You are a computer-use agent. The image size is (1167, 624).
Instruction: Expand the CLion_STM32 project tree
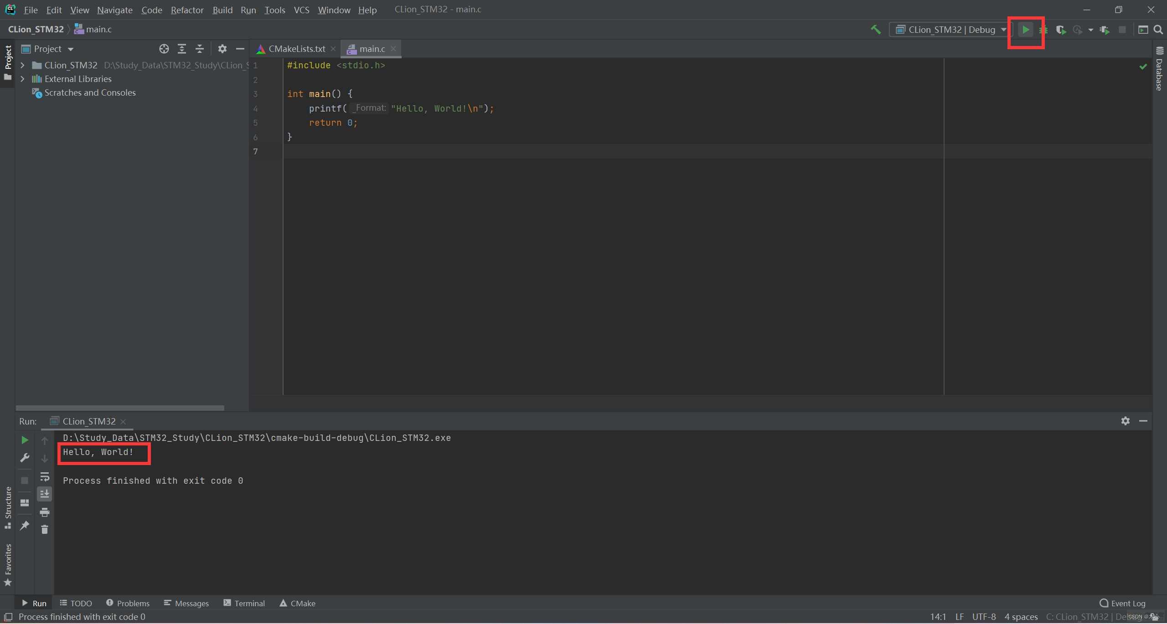point(21,65)
